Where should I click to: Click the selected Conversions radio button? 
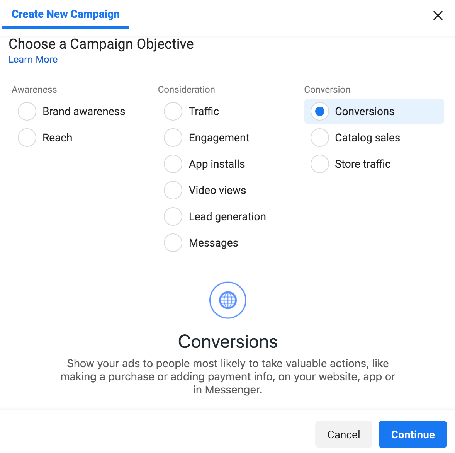pyautogui.click(x=319, y=111)
